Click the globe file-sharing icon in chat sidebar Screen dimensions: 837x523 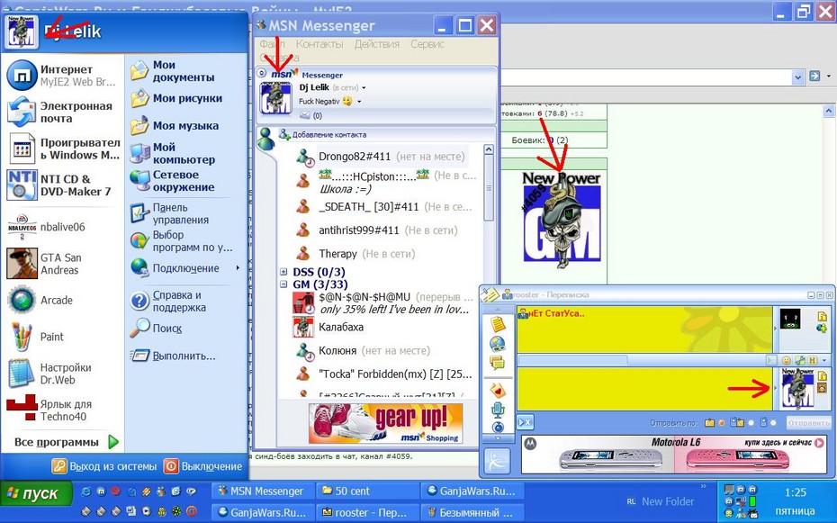498,344
